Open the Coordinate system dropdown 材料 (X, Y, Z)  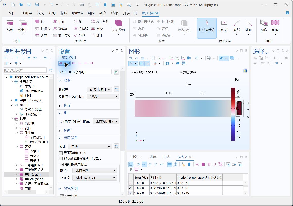tap(95, 178)
